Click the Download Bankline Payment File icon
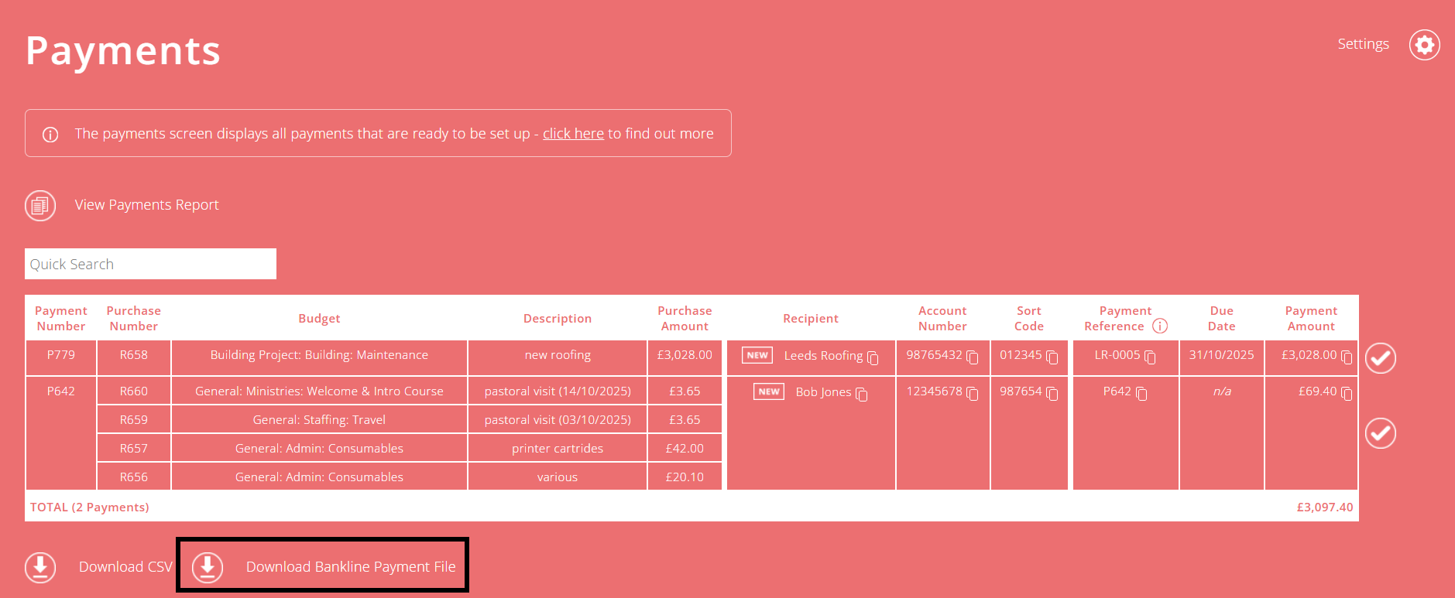The image size is (1455, 598). click(x=208, y=567)
